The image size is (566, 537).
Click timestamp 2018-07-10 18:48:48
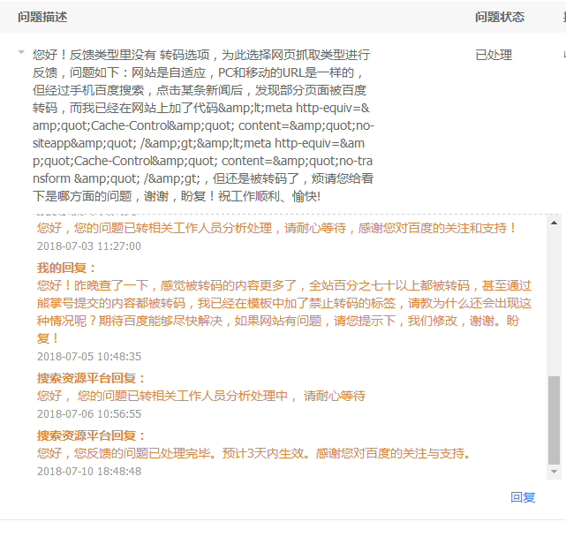pos(89,472)
